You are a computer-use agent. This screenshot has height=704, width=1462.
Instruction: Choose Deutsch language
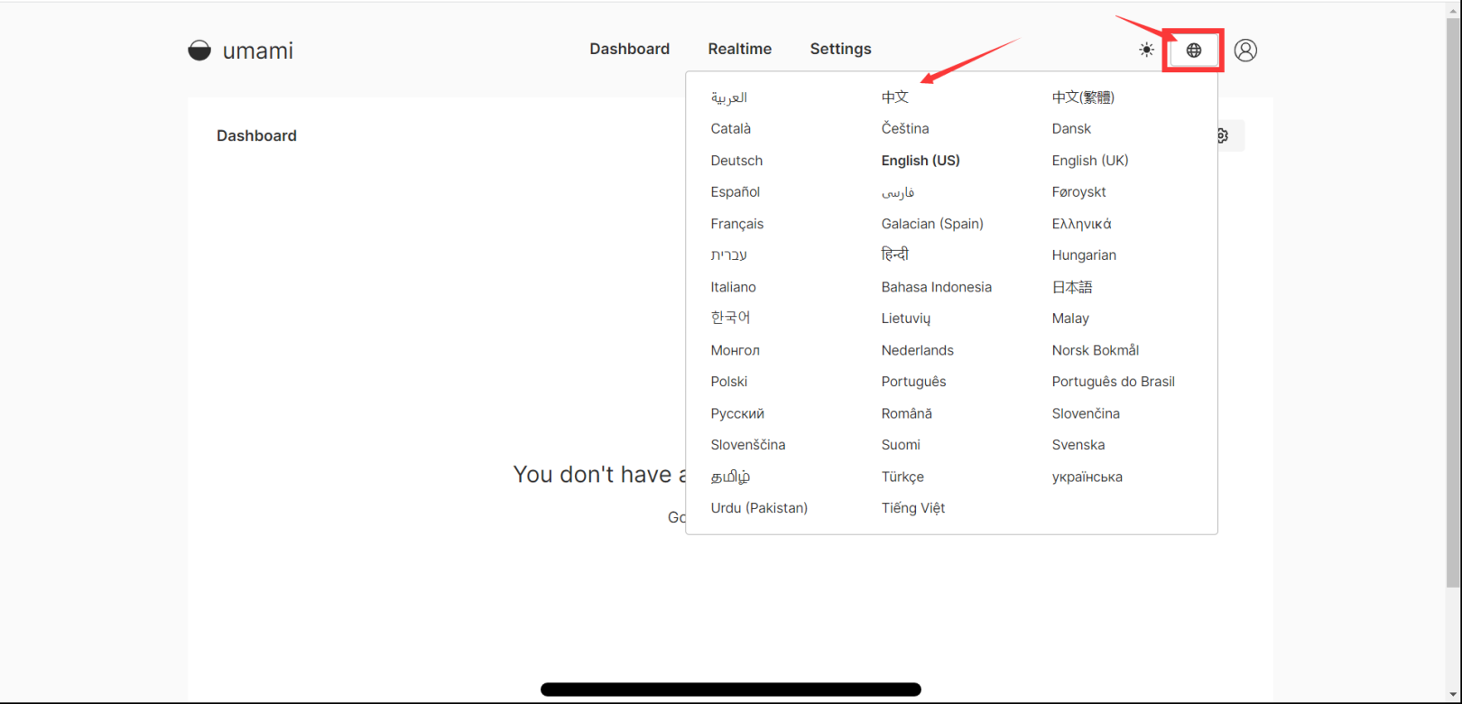point(736,161)
